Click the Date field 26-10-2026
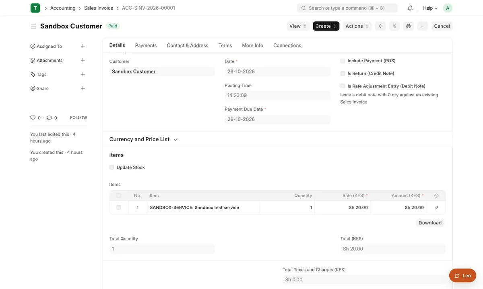The width and height of the screenshot is (483, 289). [x=277, y=71]
